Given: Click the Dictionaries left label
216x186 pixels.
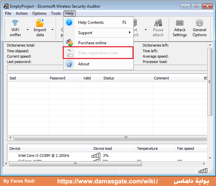Looking at the screenshot, I should point(156,45).
